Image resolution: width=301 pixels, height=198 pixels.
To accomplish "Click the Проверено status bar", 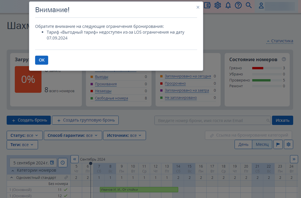I will coord(267,80).
